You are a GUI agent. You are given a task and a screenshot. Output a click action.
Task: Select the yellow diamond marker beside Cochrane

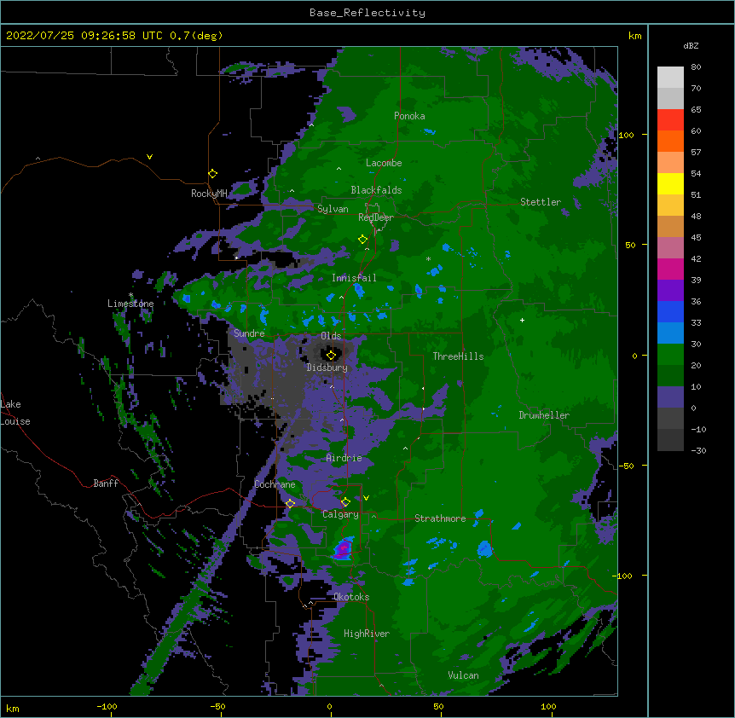click(290, 504)
